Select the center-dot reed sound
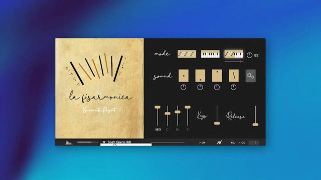The height and width of the screenshot is (180, 321). [184, 75]
